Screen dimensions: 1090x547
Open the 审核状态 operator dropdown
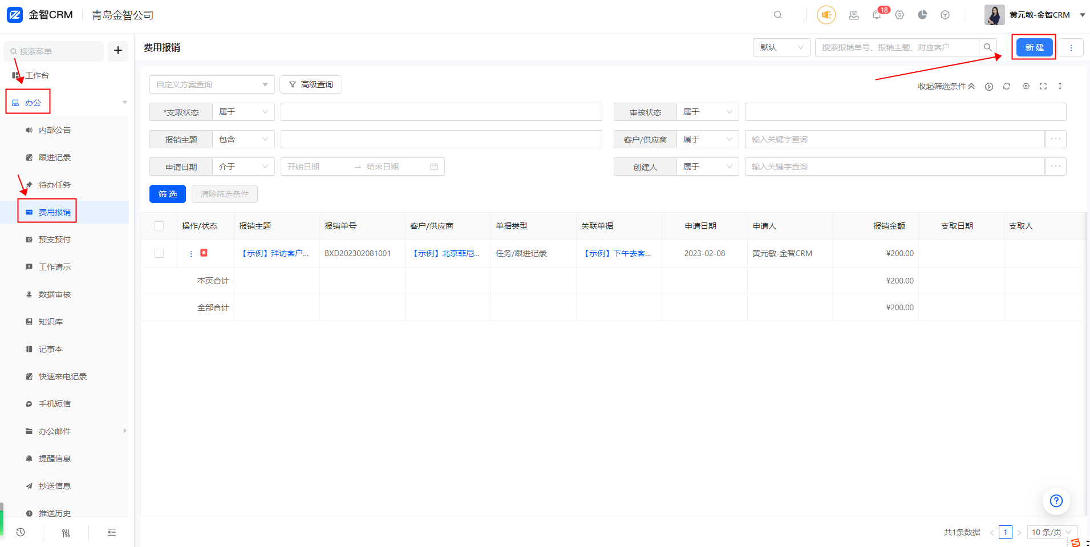(708, 112)
